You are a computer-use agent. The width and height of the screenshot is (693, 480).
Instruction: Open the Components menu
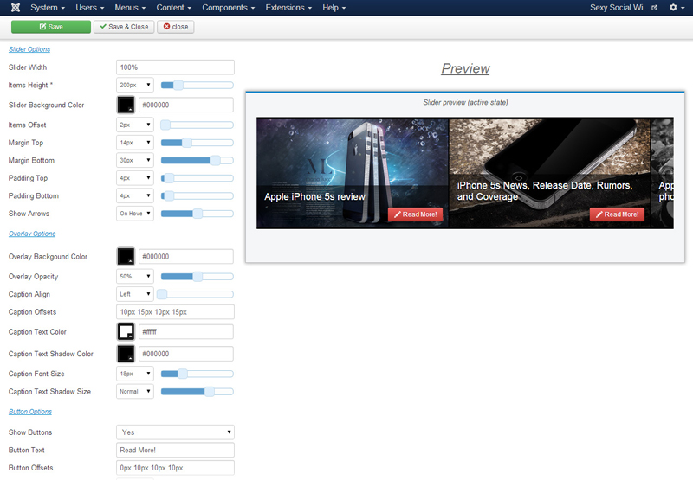[229, 8]
